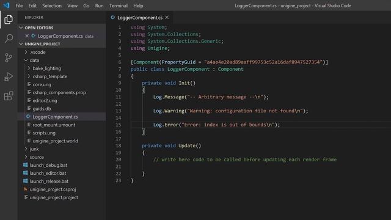Close the LoggerComponent.cs editor tab
The image size is (391, 220).
click(167, 18)
